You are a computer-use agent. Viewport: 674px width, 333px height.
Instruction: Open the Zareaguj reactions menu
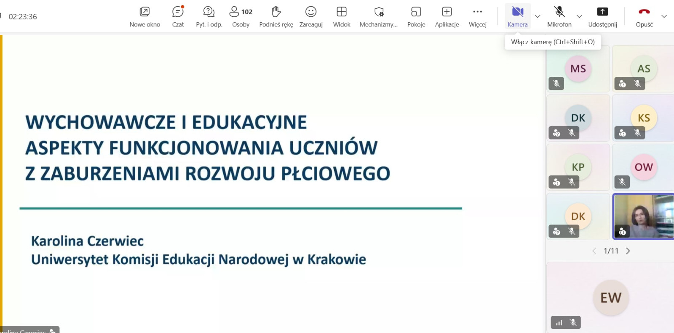pos(311,16)
